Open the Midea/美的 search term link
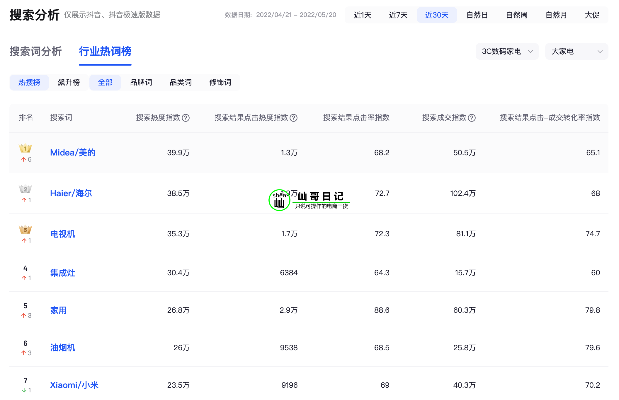Image resolution: width=619 pixels, height=400 pixels. click(x=73, y=153)
